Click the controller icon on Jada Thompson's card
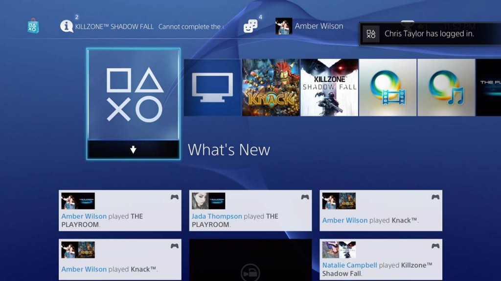The width and height of the screenshot is (501, 281). click(x=305, y=196)
